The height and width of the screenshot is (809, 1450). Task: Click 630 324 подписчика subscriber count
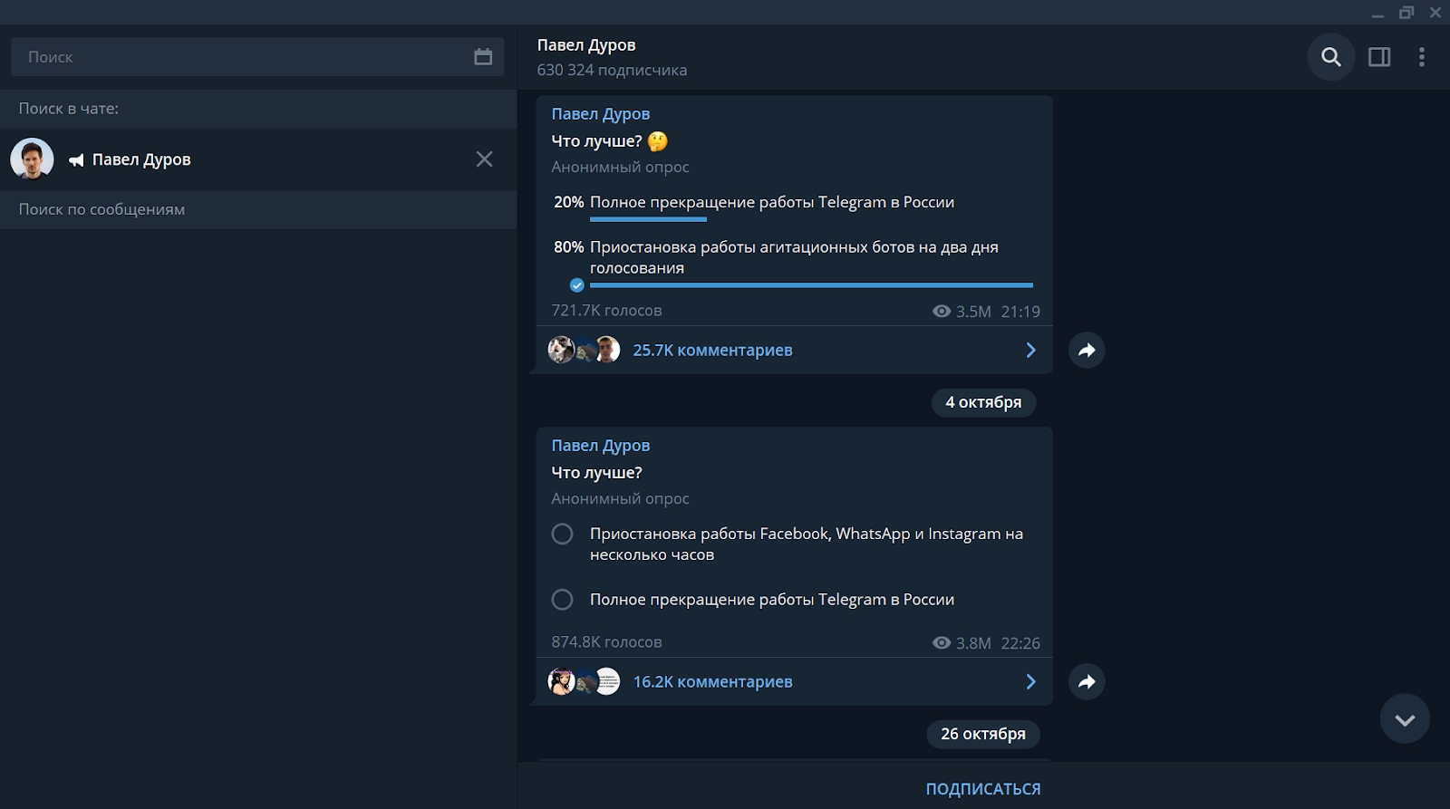[x=612, y=70]
